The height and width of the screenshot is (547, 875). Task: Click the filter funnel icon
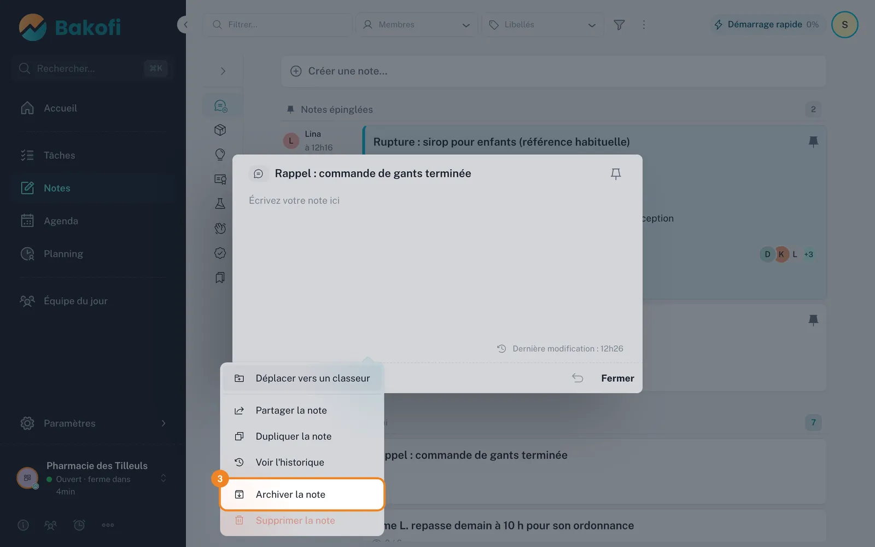point(619,25)
